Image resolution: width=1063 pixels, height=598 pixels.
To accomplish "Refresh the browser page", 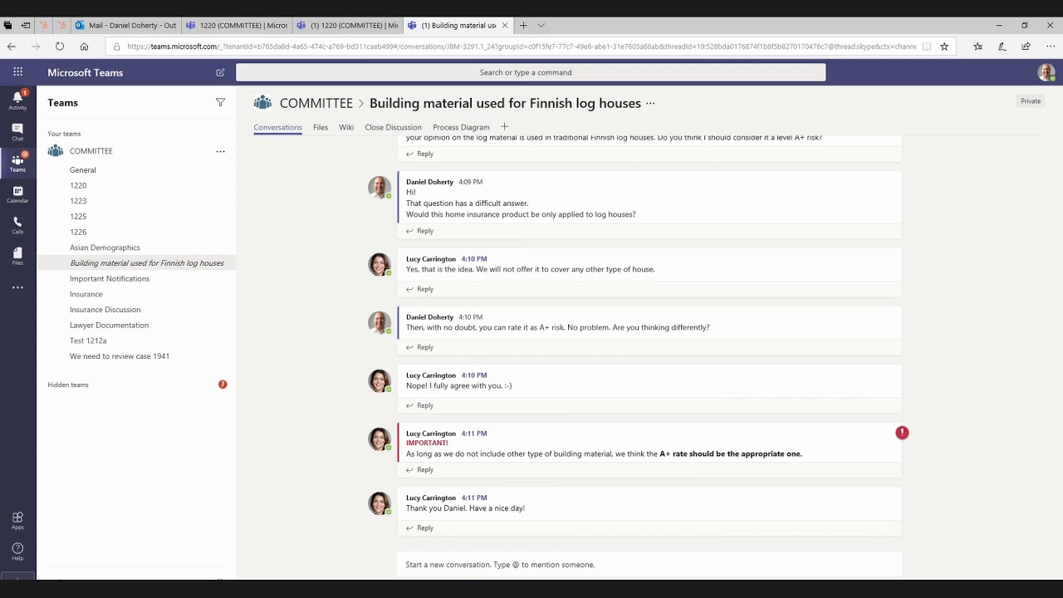I will (x=60, y=47).
